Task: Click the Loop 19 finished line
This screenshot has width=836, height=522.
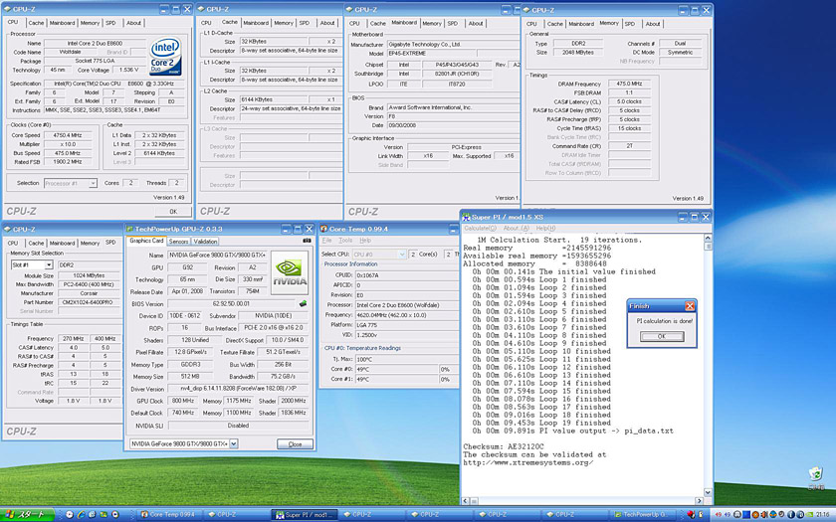Action: [x=539, y=423]
